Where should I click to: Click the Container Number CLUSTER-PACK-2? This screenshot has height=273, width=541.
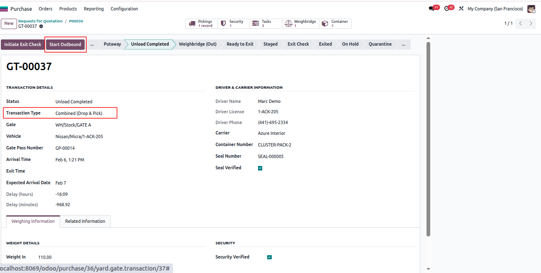[x=275, y=145]
